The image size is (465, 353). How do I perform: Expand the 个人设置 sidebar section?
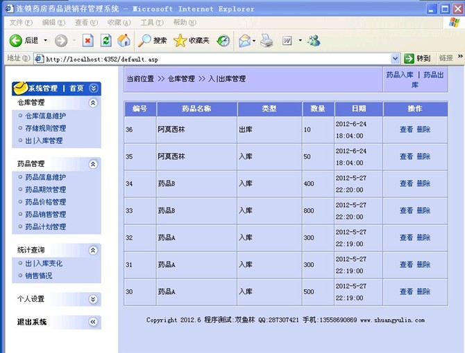(x=93, y=299)
